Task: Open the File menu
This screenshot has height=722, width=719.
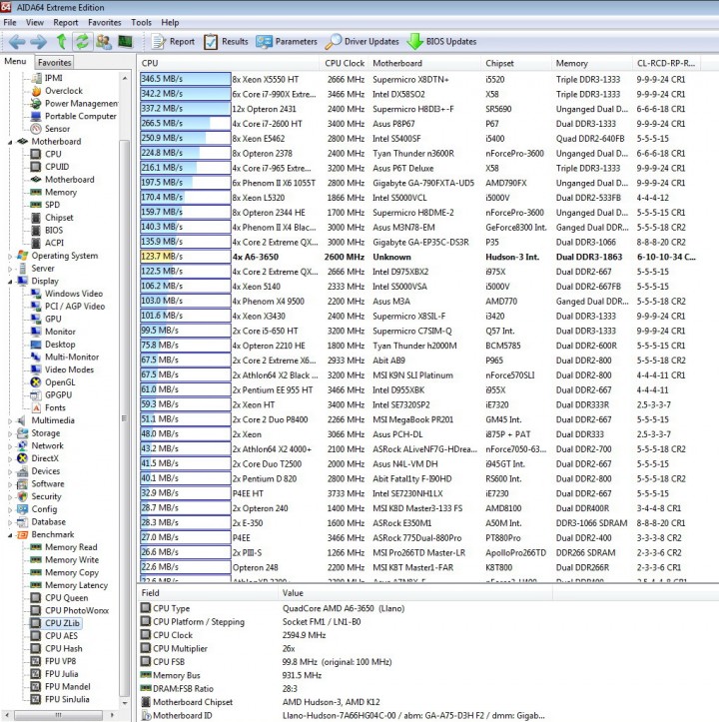Action: (10, 22)
